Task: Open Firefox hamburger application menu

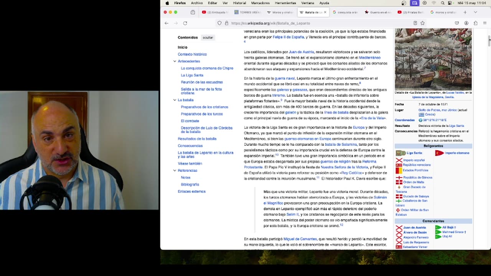Action: [x=485, y=23]
